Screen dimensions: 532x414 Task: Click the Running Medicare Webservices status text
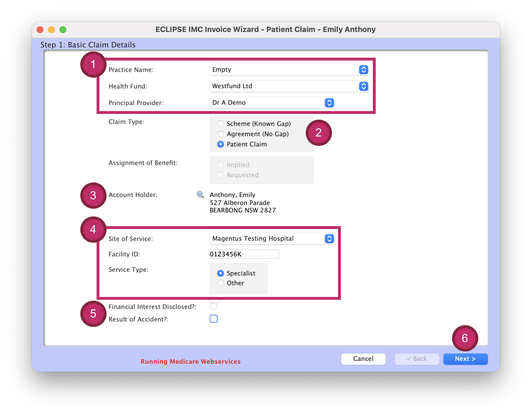(x=191, y=361)
